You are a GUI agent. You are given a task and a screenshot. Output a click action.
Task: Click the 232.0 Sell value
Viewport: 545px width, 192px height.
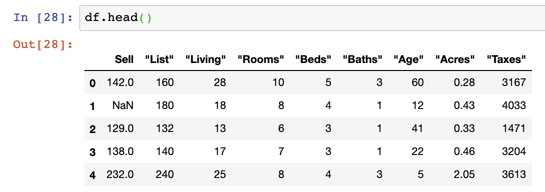(120, 174)
